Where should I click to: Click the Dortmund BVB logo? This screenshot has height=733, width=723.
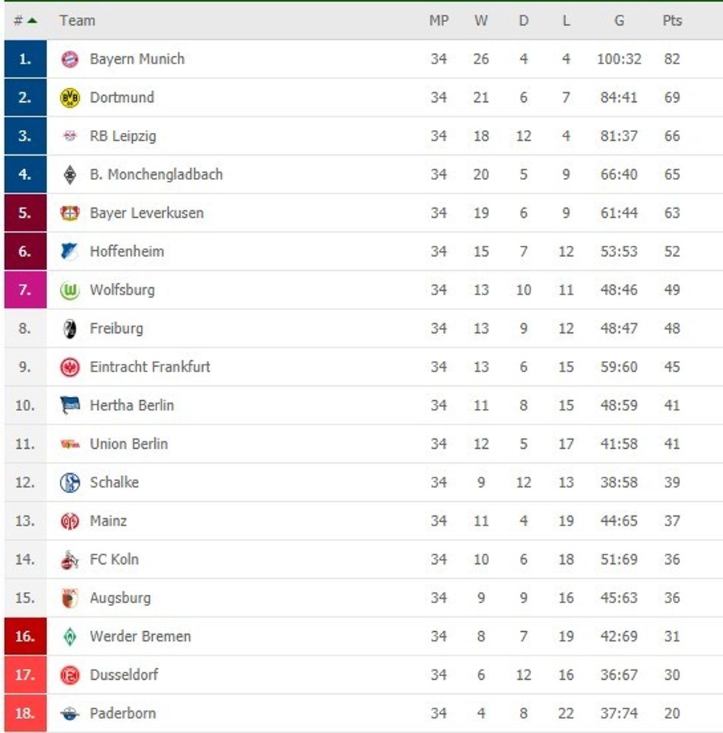pos(69,97)
